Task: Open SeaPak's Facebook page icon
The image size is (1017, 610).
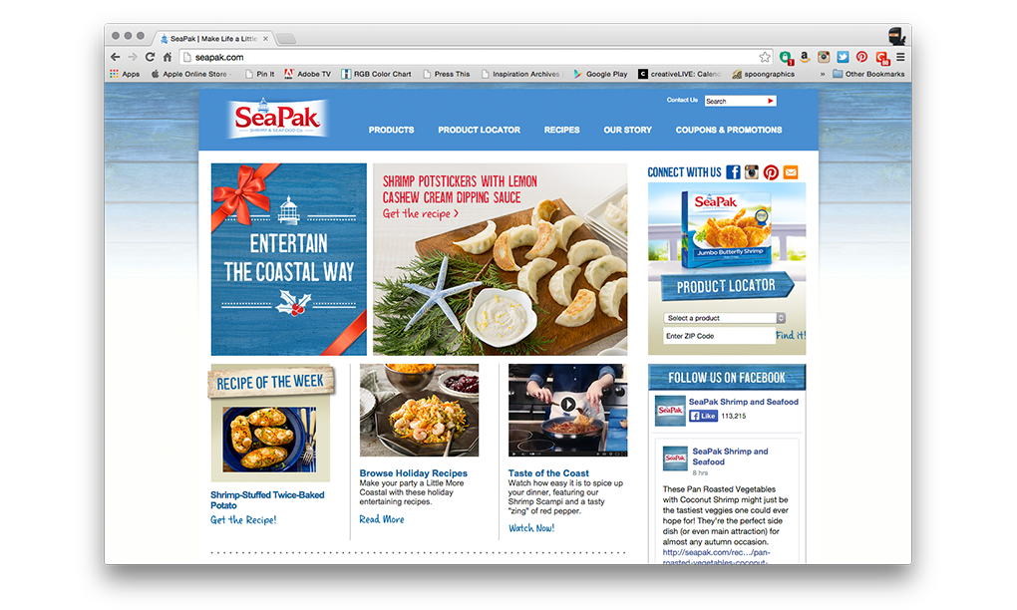Action: (x=733, y=172)
